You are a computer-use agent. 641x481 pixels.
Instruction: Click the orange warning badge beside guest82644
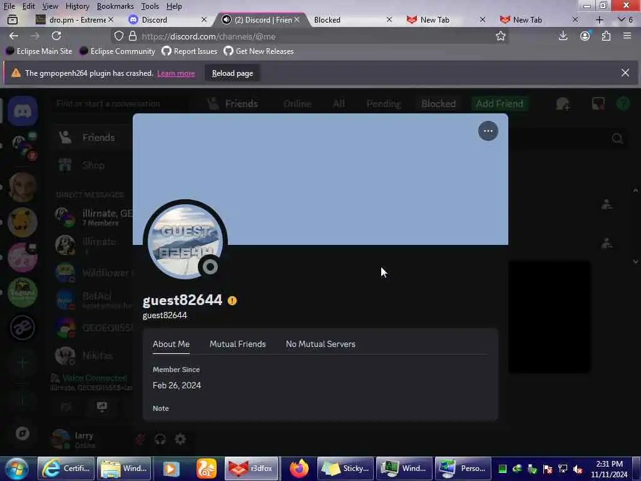click(x=232, y=301)
